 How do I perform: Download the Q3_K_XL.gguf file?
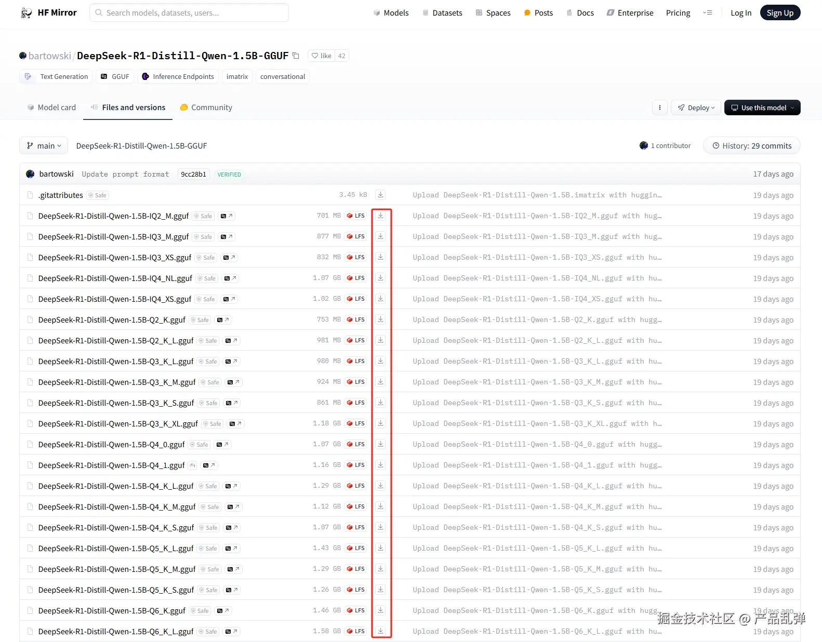pos(380,423)
